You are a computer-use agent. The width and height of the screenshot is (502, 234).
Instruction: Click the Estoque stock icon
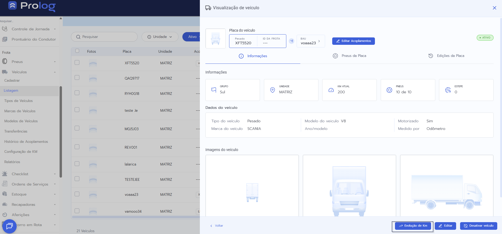pos(5,194)
